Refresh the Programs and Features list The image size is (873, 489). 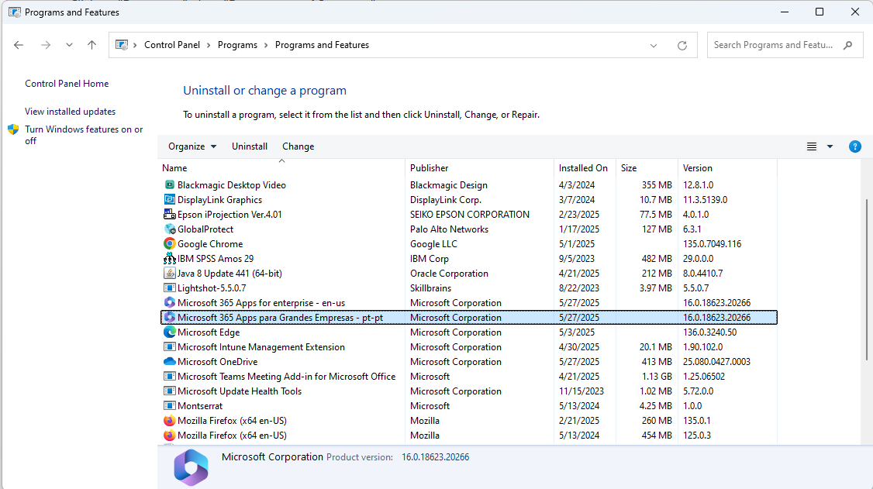(682, 46)
